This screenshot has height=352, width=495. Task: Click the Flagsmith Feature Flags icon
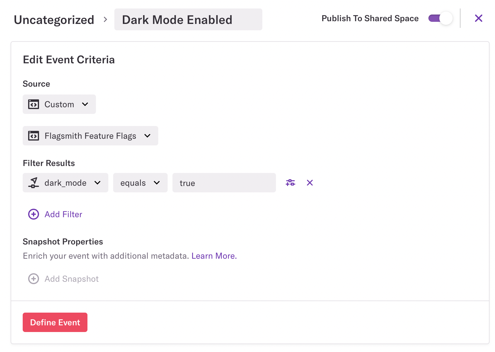click(x=34, y=136)
